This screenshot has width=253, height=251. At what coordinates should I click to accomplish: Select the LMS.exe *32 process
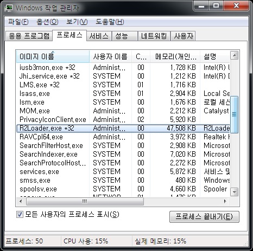[123, 85]
